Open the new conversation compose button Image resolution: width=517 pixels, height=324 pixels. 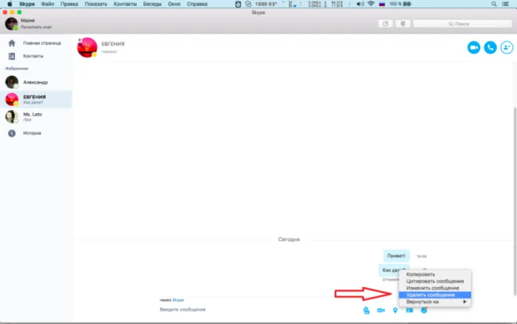385,24
